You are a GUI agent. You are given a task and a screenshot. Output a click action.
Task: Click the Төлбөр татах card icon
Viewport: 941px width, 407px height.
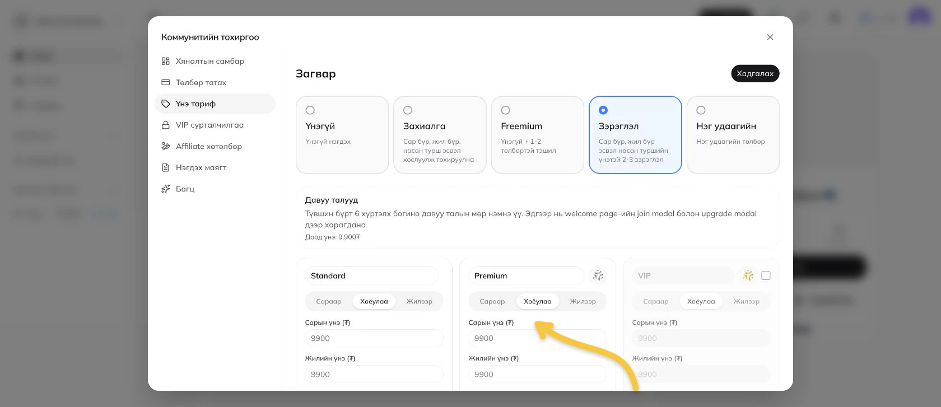click(166, 82)
